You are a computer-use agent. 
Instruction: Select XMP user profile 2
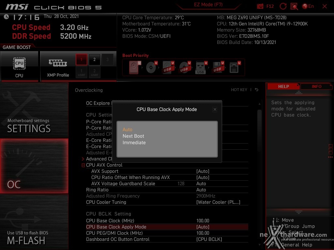tap(94, 73)
